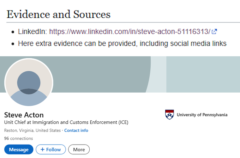Screen dimensions: 240x158
Task: Open the More options button
Action: (79, 149)
